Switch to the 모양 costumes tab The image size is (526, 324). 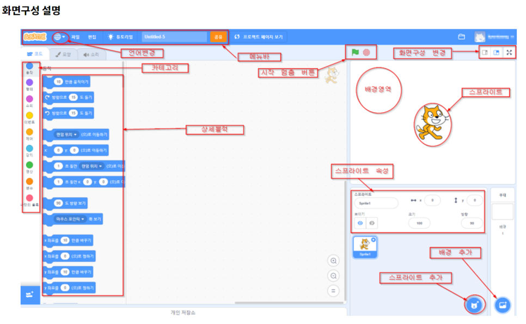point(63,54)
